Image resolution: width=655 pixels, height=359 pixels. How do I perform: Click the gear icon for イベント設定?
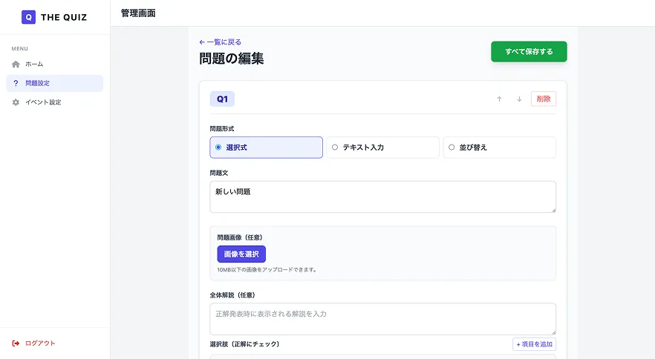click(16, 102)
